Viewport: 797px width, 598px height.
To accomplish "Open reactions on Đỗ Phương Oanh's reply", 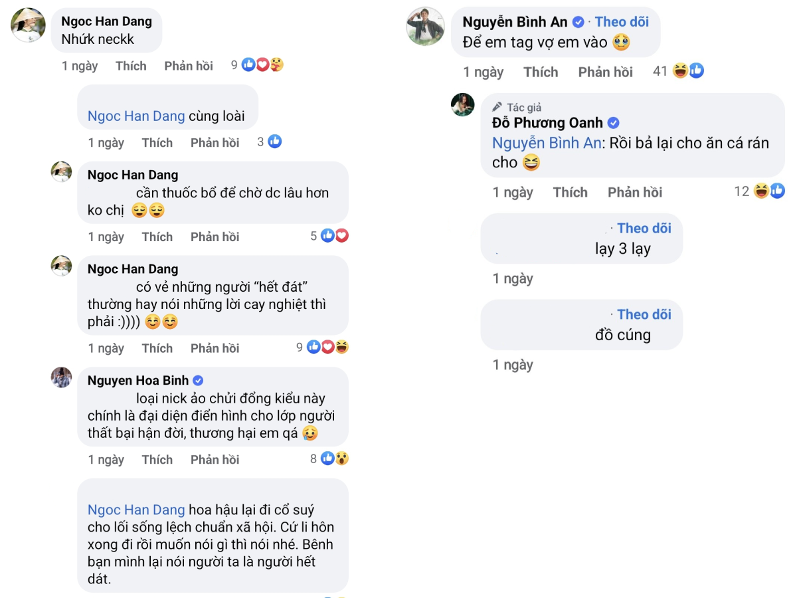I will (768, 191).
